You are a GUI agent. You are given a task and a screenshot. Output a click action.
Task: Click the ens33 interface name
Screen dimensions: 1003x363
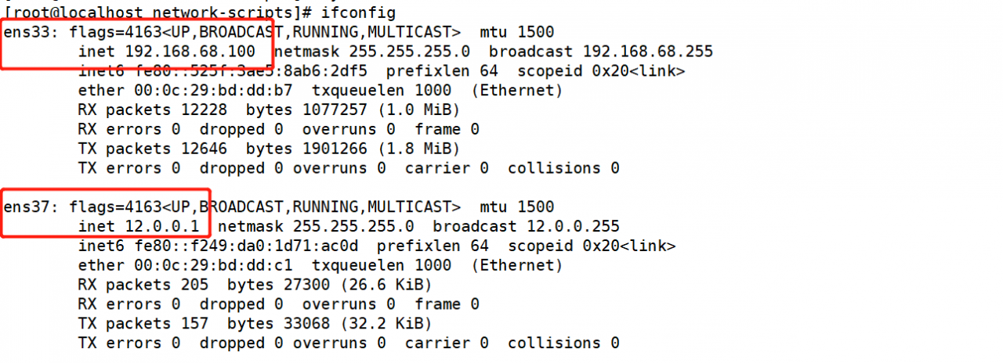coord(27,32)
